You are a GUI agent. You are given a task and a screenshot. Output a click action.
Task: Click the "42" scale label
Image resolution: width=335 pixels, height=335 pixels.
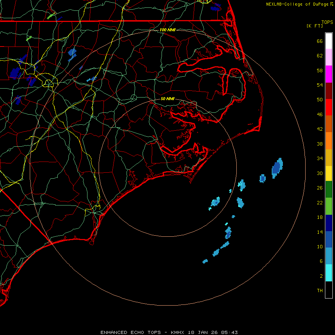pyautogui.click(x=320, y=129)
